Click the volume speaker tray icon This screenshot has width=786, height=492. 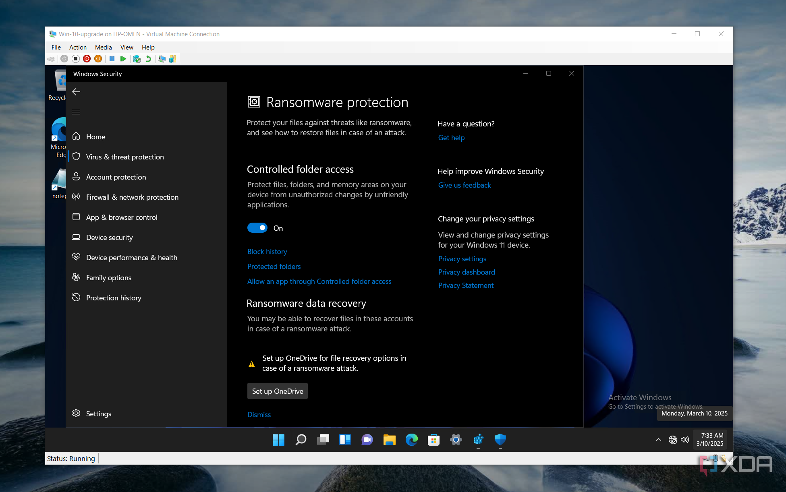684,440
